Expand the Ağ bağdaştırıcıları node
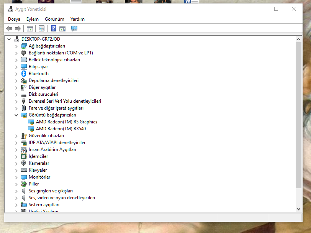The height and width of the screenshot is (233, 311). (x=16, y=46)
